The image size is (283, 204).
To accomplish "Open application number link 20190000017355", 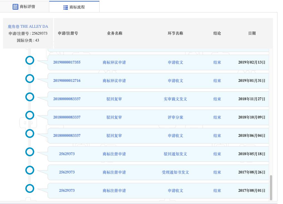I will coord(67,62).
